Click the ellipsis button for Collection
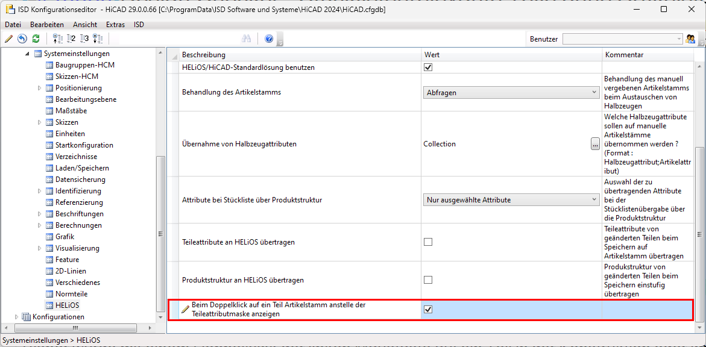 [x=595, y=144]
